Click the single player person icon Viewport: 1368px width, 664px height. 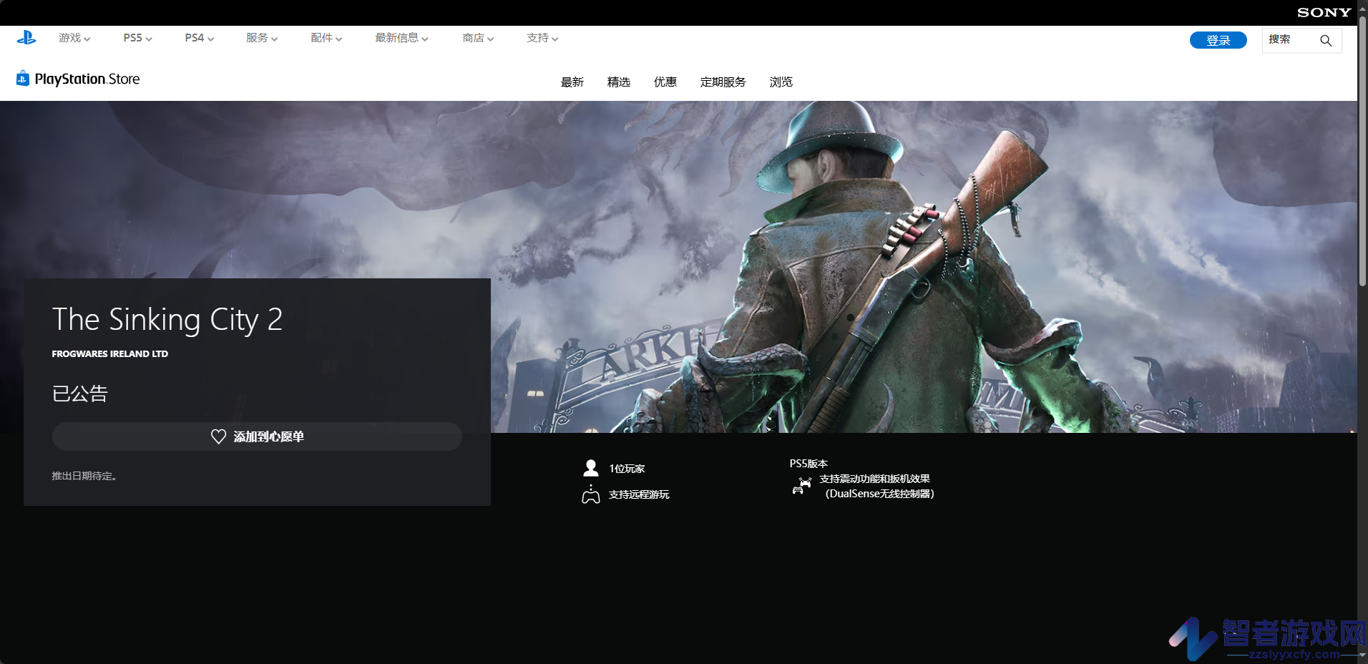pos(591,468)
